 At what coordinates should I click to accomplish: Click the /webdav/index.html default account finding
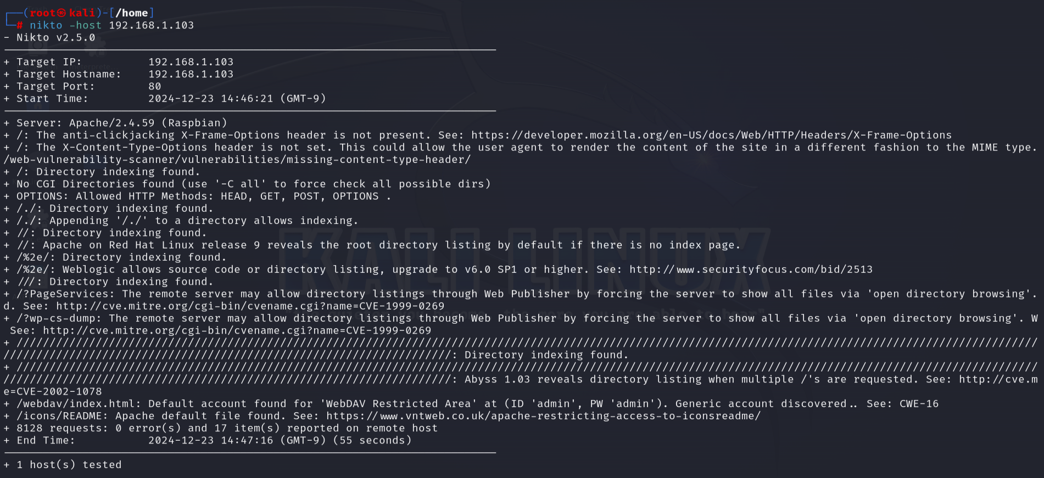click(478, 404)
